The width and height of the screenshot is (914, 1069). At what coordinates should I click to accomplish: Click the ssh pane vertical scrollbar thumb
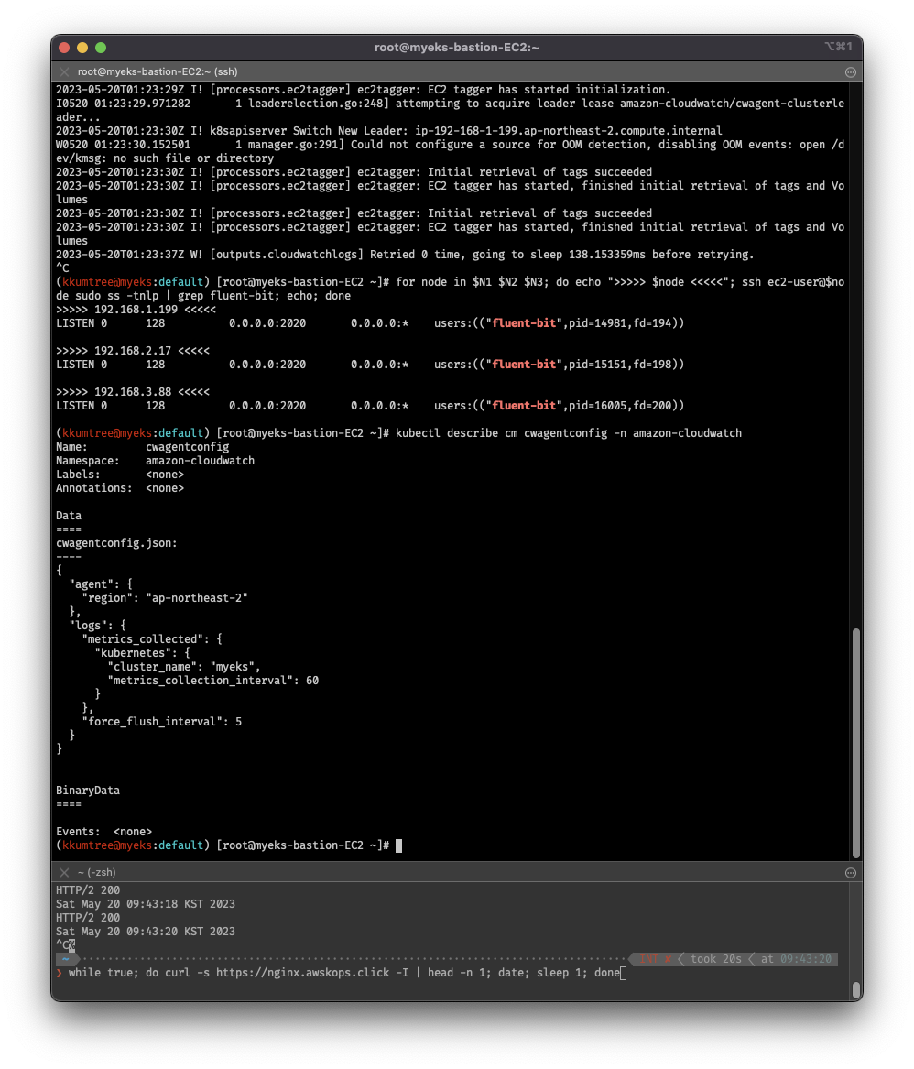coord(856,743)
